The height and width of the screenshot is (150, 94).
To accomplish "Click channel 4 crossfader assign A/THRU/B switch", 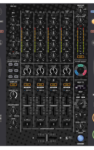I will [67, 124].
